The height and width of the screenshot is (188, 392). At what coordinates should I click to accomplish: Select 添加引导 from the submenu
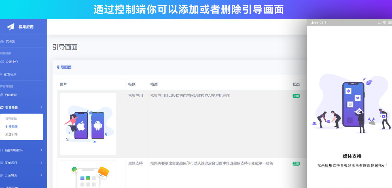pos(12,134)
